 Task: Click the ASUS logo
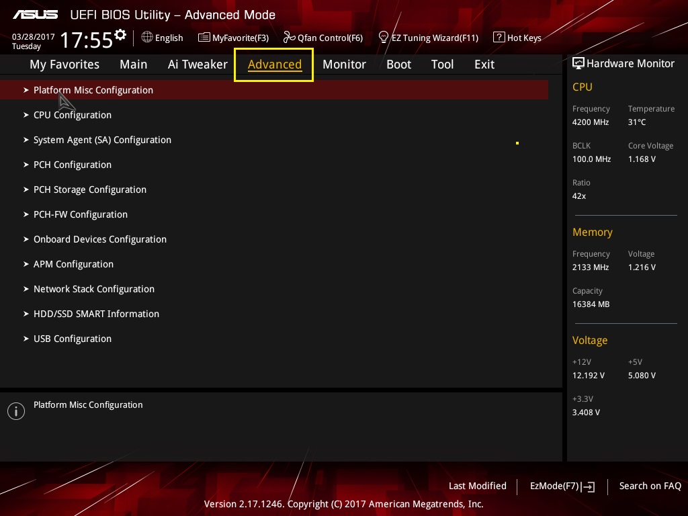[35, 15]
